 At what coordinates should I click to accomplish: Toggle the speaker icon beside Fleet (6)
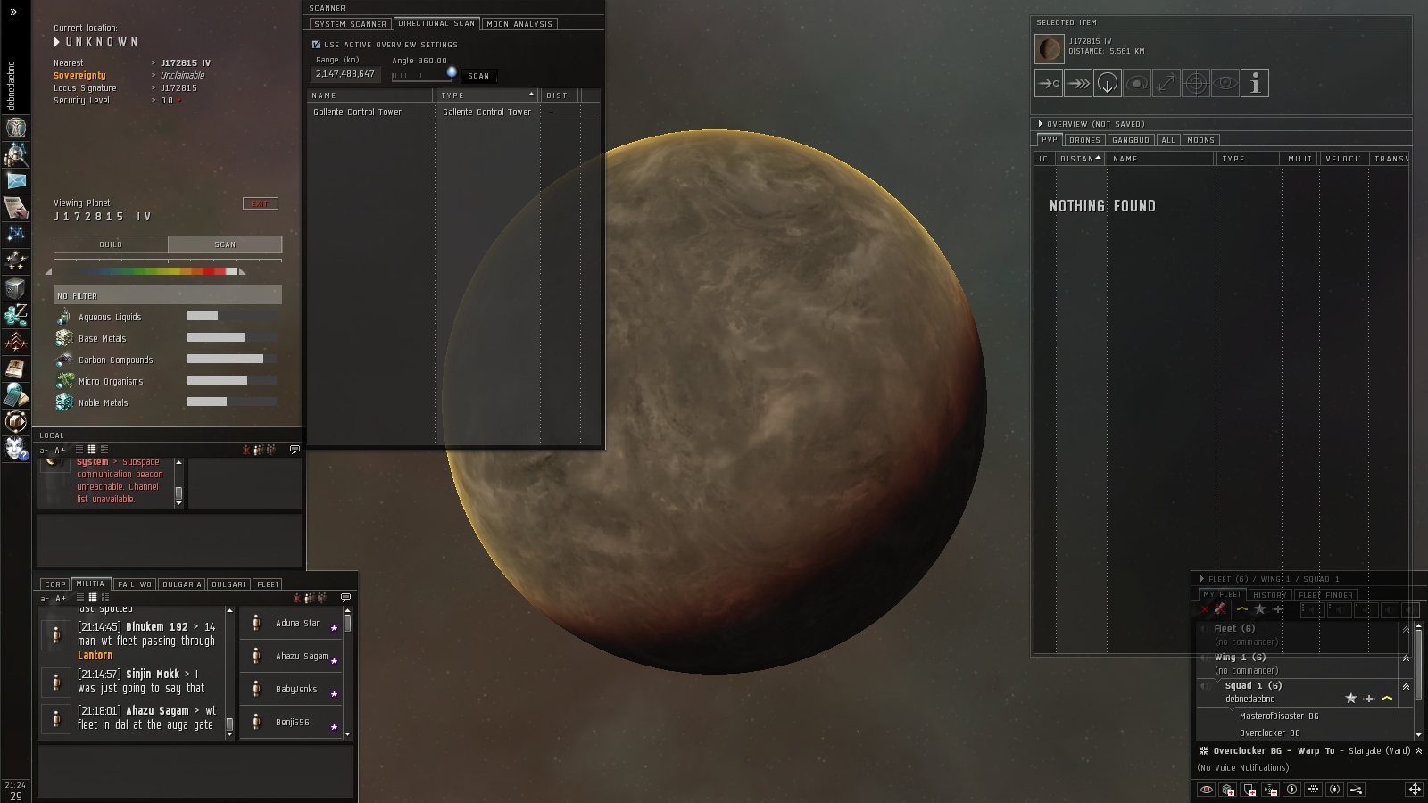click(1203, 629)
